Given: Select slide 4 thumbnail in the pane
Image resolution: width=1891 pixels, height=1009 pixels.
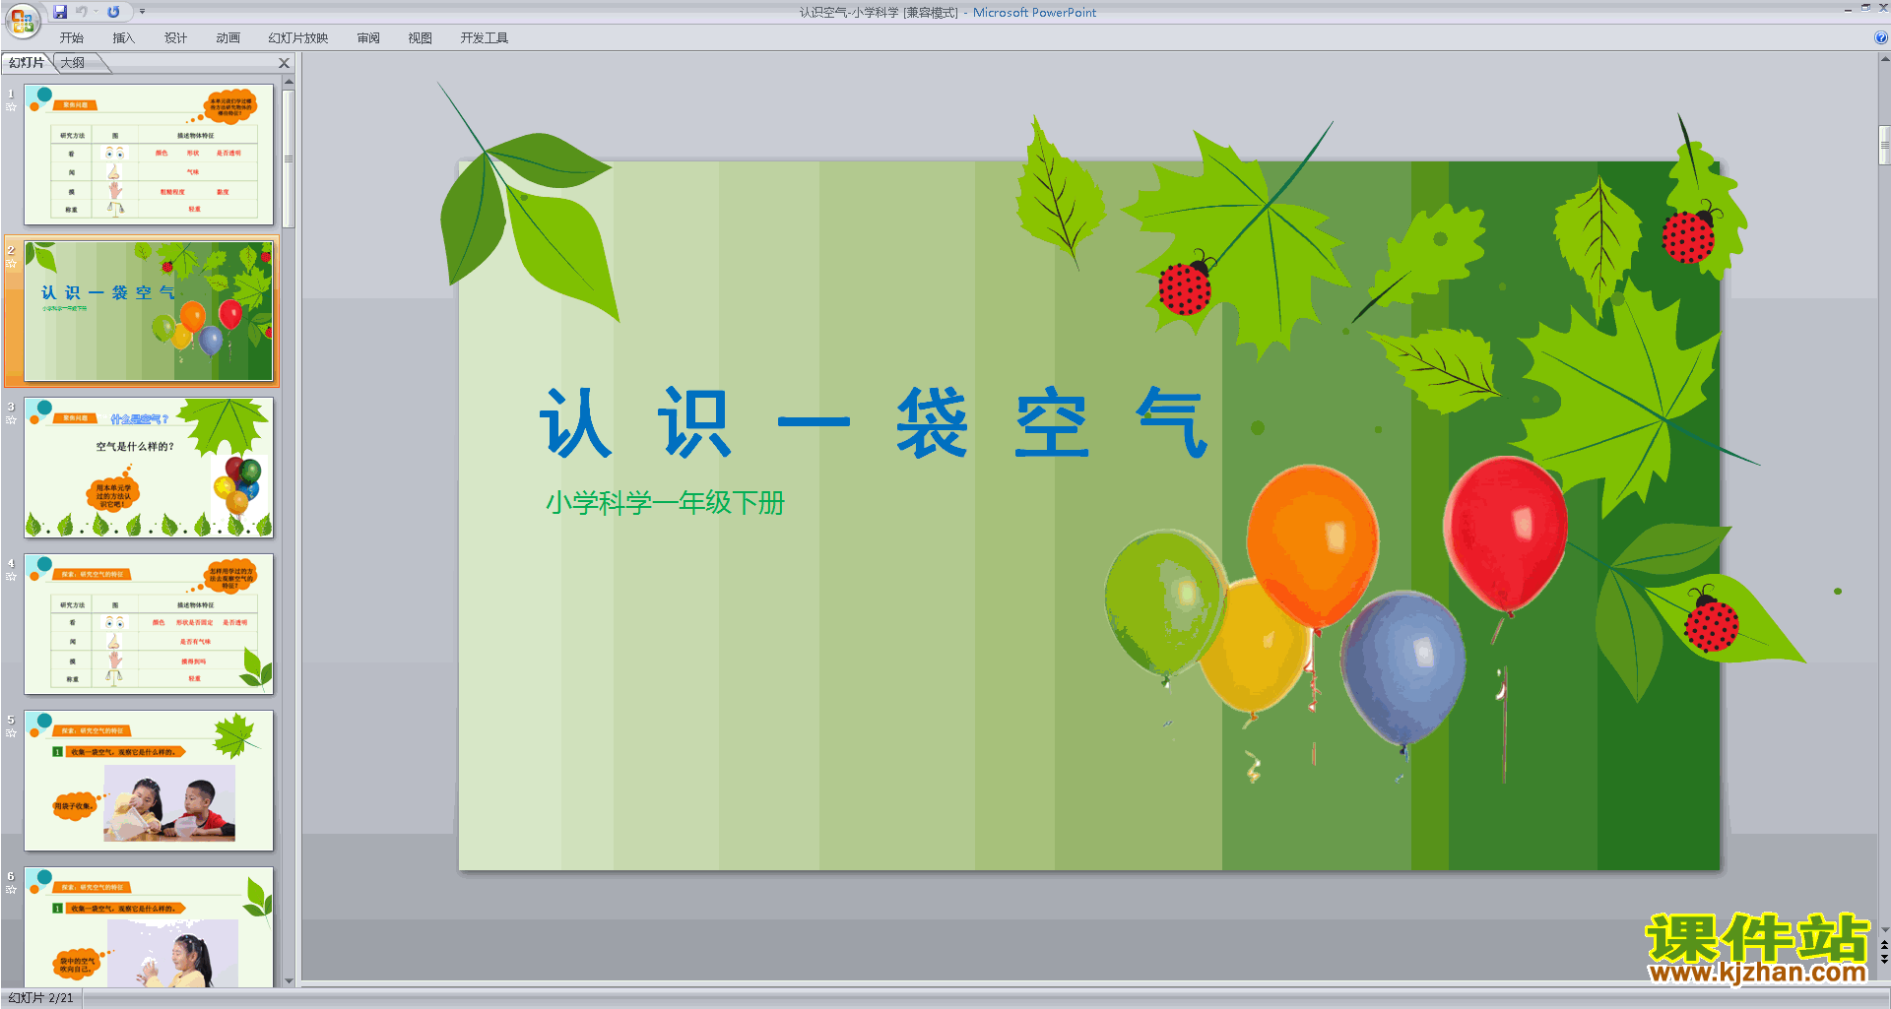Looking at the screenshot, I should coord(149,624).
